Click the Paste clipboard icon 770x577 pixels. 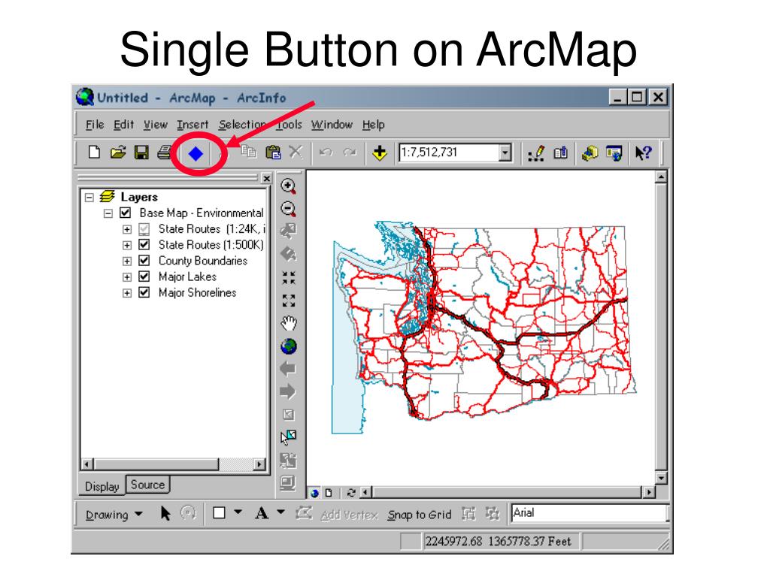pyautogui.click(x=273, y=152)
